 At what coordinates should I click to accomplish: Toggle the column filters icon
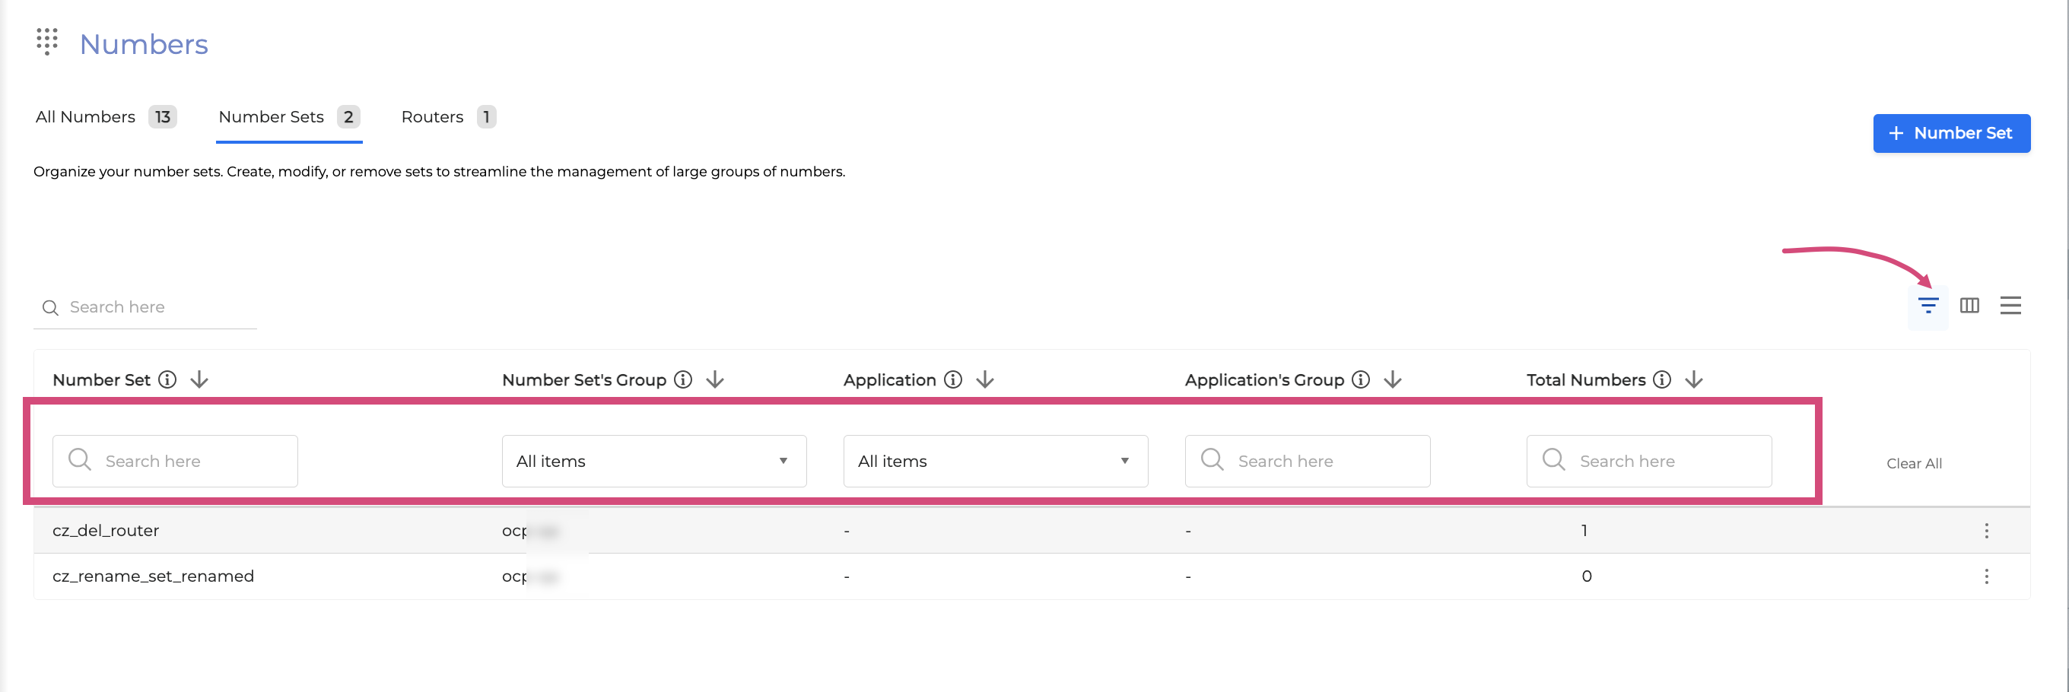1928,306
